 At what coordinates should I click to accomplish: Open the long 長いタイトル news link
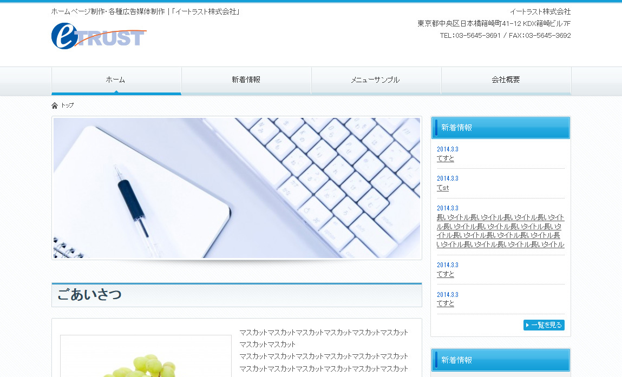click(500, 231)
